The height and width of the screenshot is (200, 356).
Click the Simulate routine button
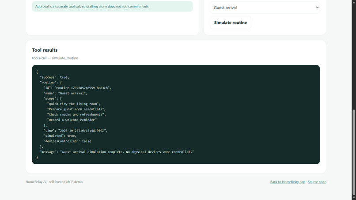pyautogui.click(x=231, y=23)
